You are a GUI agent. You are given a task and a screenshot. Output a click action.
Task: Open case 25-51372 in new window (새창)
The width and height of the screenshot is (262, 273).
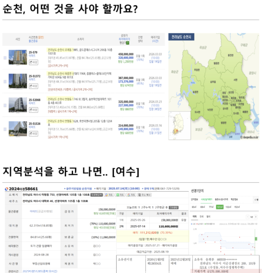pos(33,86)
